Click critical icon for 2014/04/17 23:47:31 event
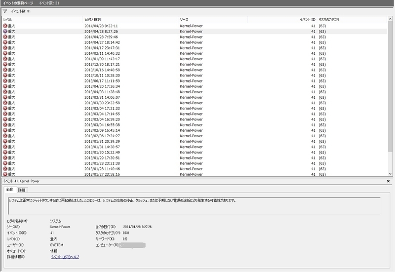The width and height of the screenshot is (395, 272). pos(5,48)
